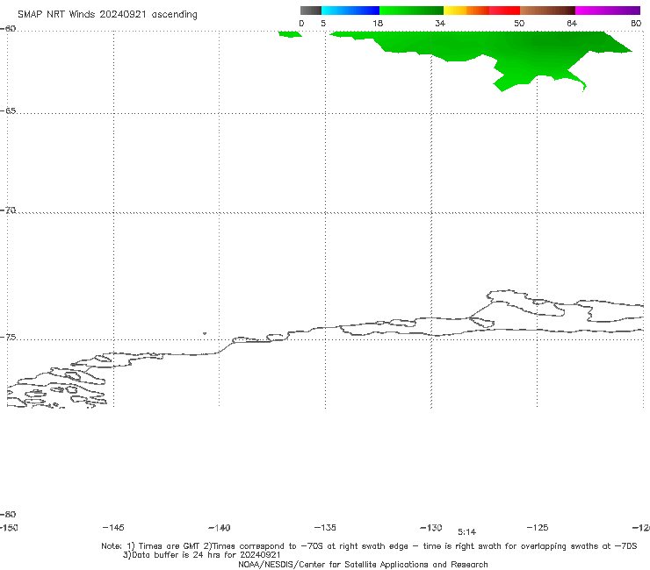Click the latitude label '-75'
Viewport: 650px width, 570px height.
pyautogui.click(x=8, y=338)
